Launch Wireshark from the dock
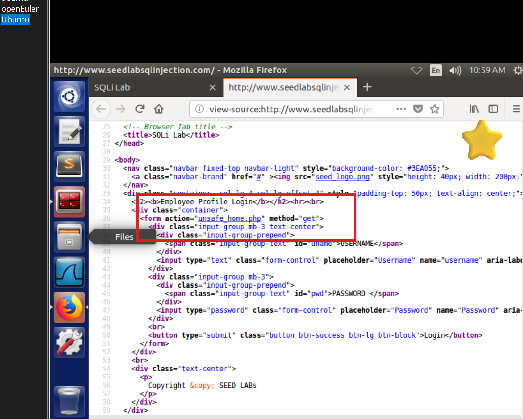 pyautogui.click(x=69, y=272)
